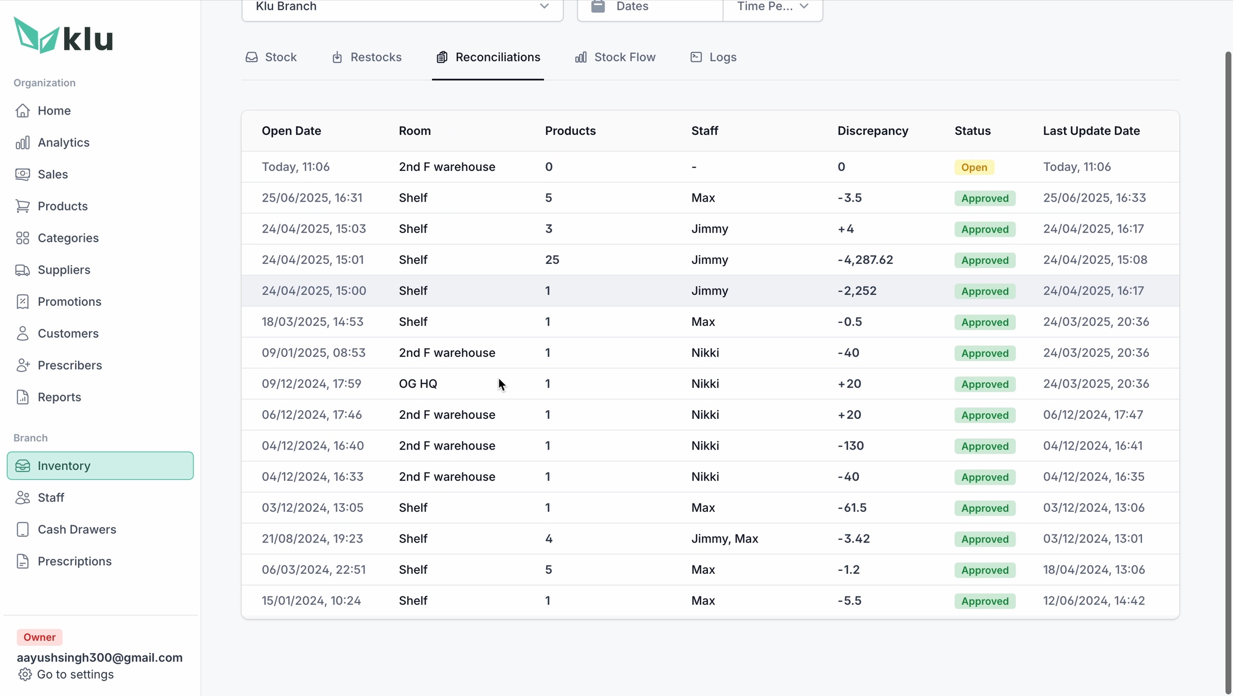Click the Home house icon
The width and height of the screenshot is (1233, 696).
tap(23, 110)
